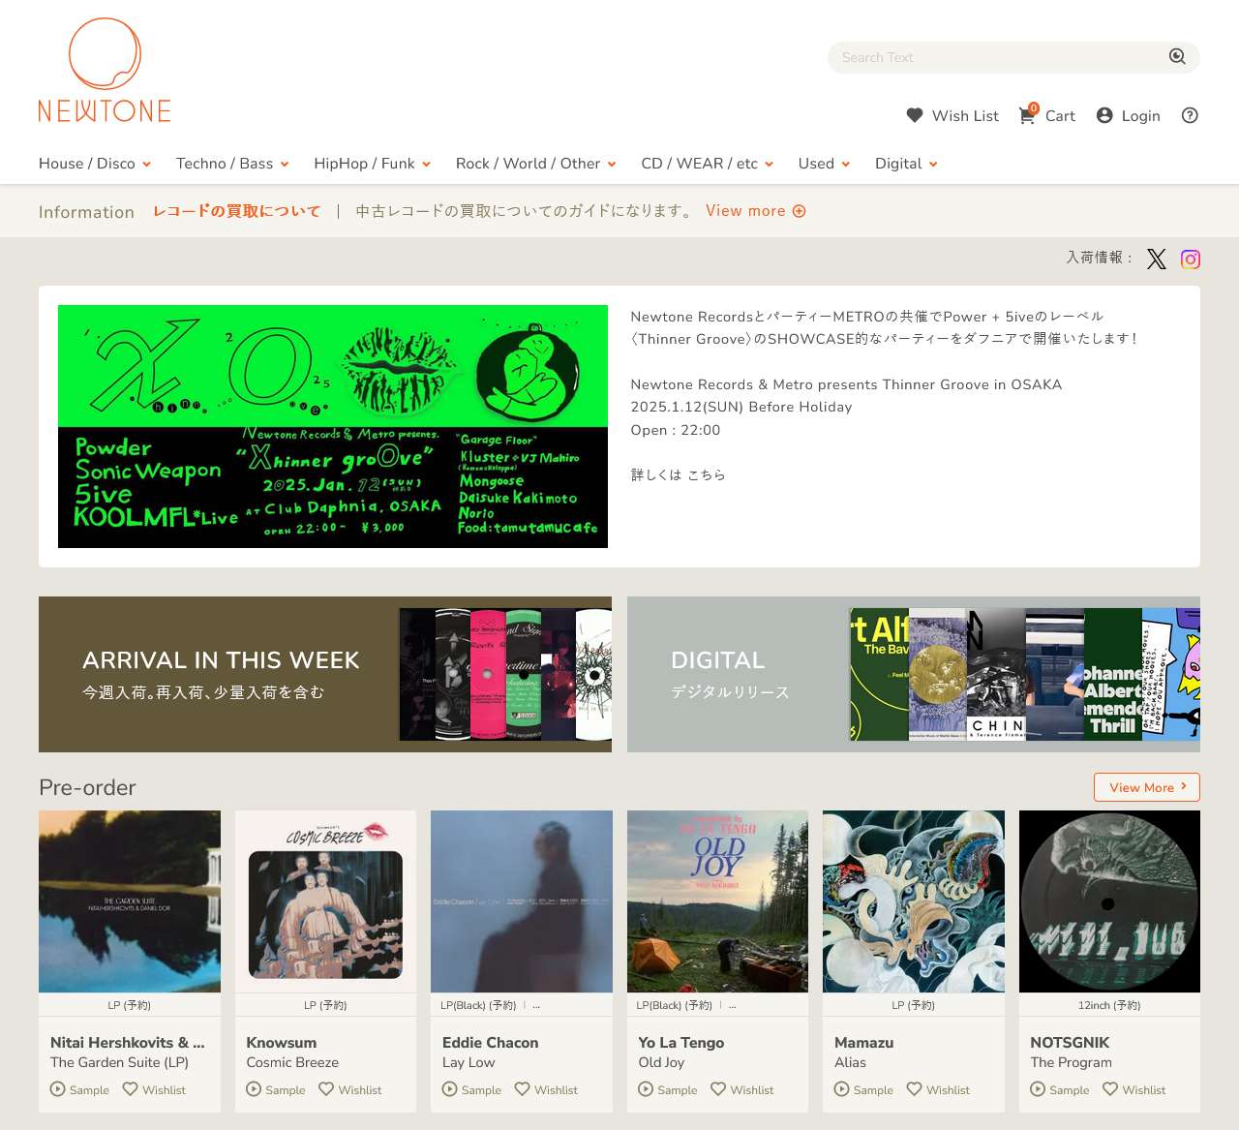The height and width of the screenshot is (1130, 1239).
Task: Open the Thinner Groove event flyer
Action: point(333,426)
